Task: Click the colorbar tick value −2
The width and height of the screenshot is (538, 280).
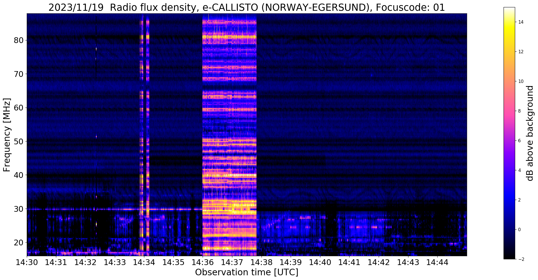Action: point(521,259)
